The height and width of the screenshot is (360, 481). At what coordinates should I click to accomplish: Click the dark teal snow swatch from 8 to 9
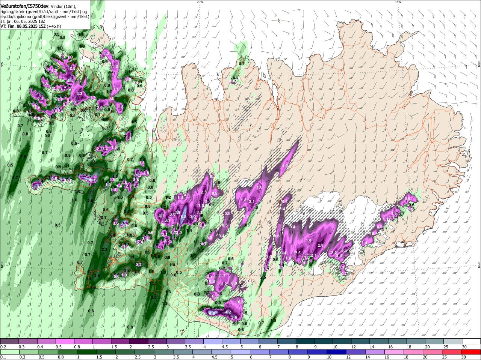tap(304, 342)
